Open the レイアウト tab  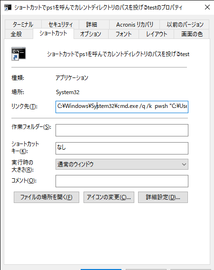[157, 34]
